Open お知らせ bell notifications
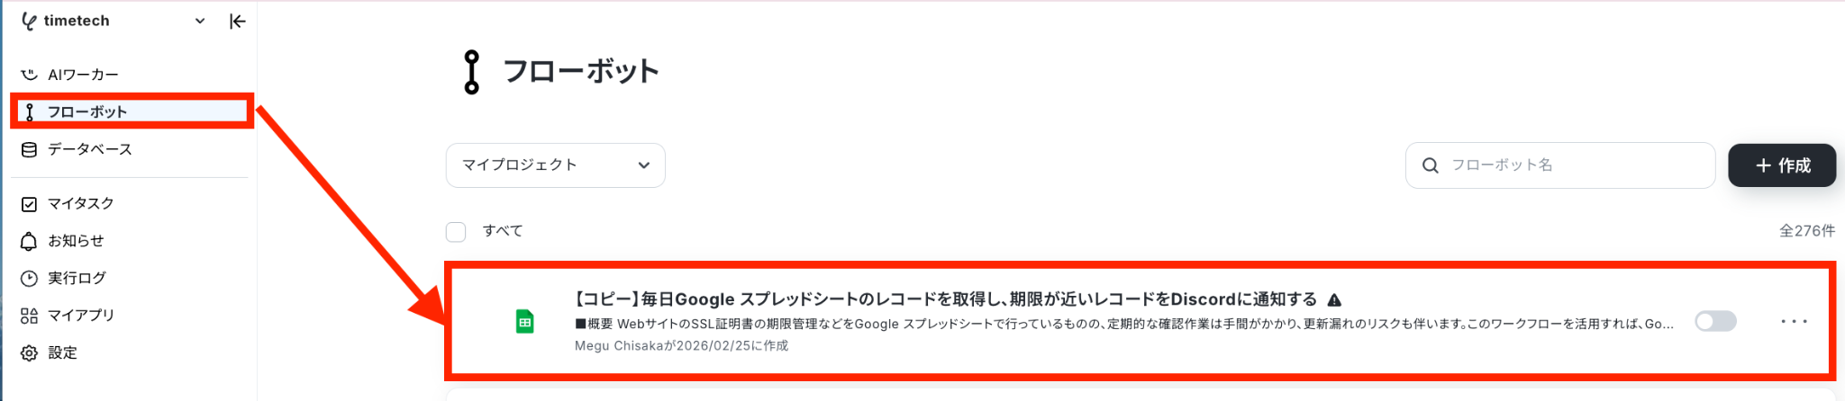Image resolution: width=1845 pixels, height=401 pixels. tap(29, 241)
